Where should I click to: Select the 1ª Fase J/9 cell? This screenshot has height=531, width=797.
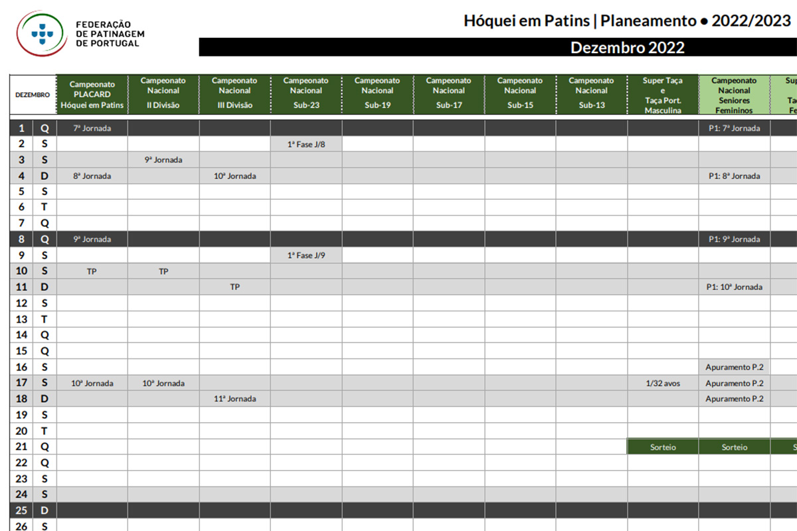pyautogui.click(x=306, y=255)
